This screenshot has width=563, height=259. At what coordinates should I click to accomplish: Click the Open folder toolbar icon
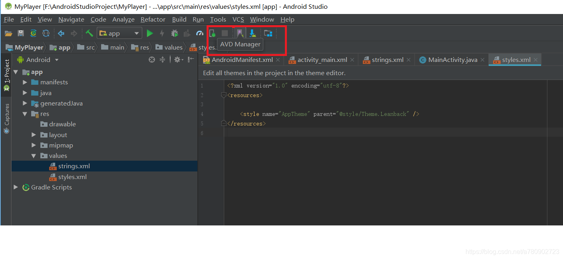pos(8,34)
